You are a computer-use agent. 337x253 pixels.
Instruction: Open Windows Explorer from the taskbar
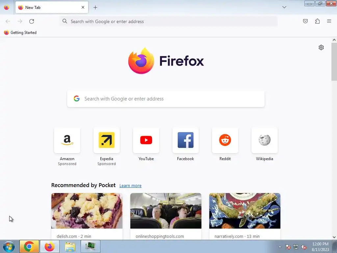pyautogui.click(x=70, y=246)
